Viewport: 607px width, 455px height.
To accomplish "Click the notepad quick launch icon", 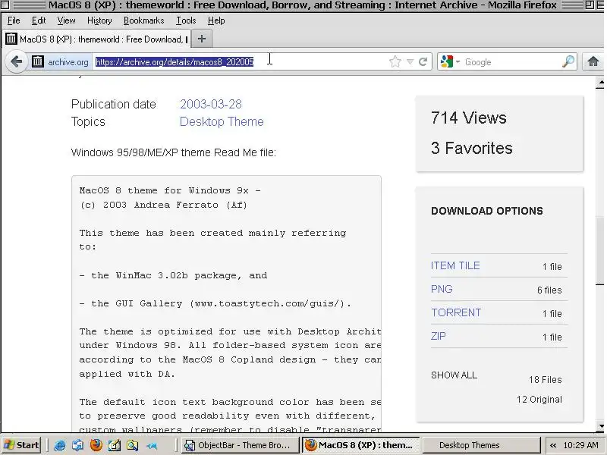I will 115,445.
